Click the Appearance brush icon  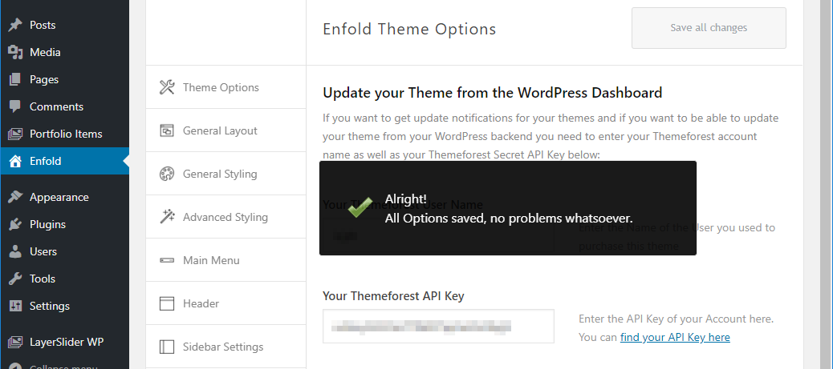coord(14,197)
